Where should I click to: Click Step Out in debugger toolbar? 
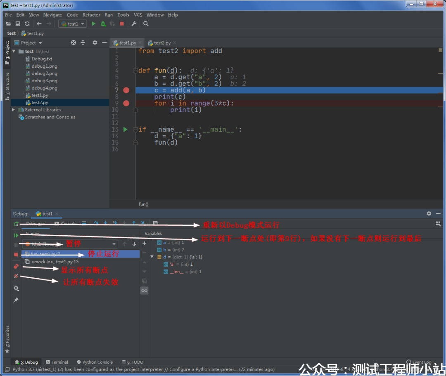click(134, 223)
